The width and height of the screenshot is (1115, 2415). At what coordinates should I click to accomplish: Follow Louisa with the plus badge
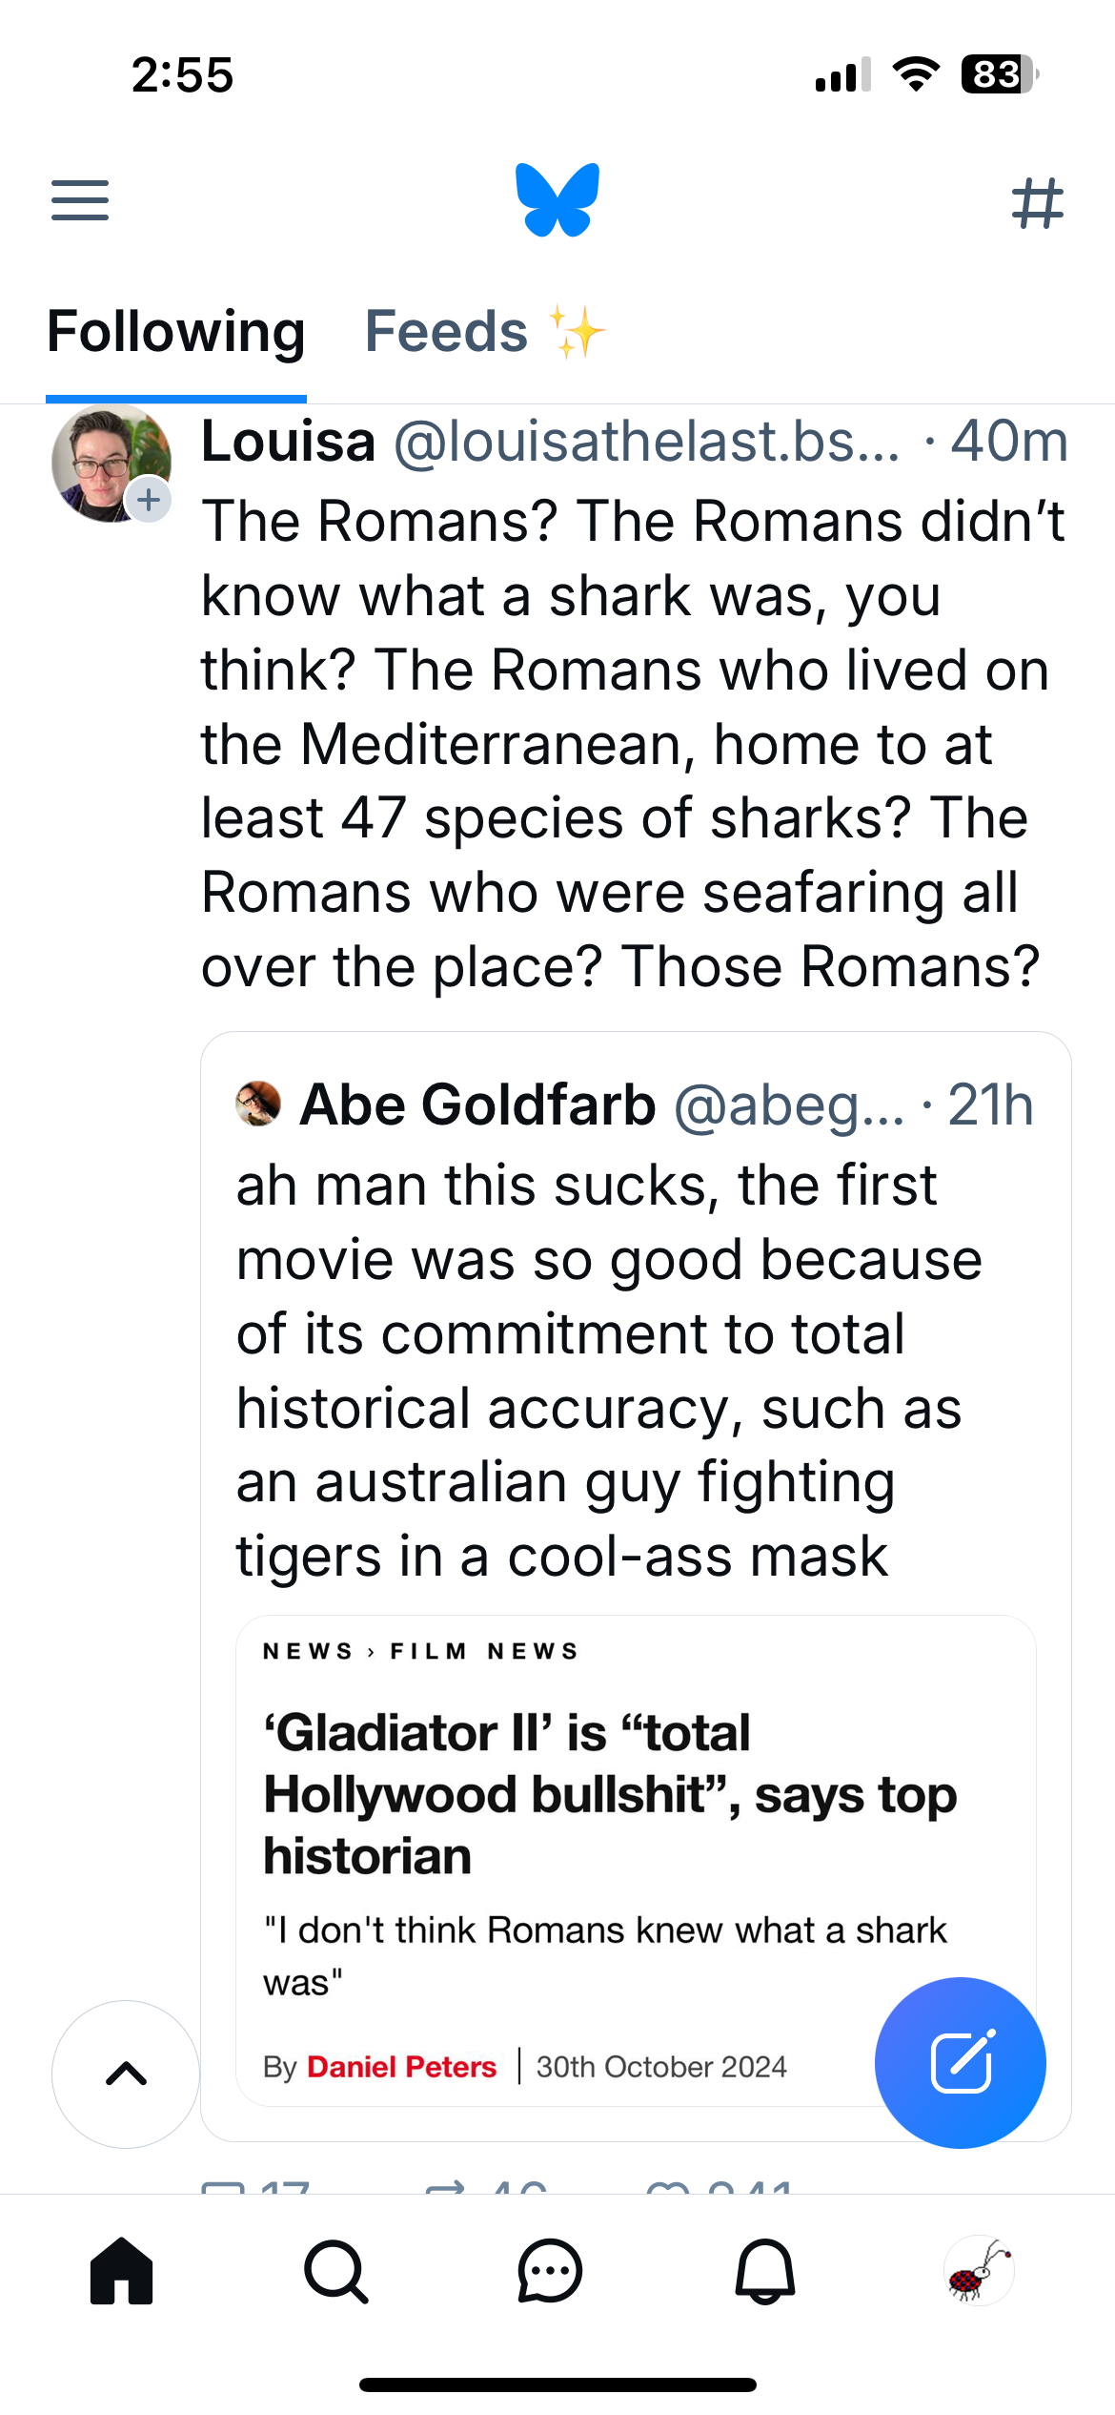[x=149, y=500]
